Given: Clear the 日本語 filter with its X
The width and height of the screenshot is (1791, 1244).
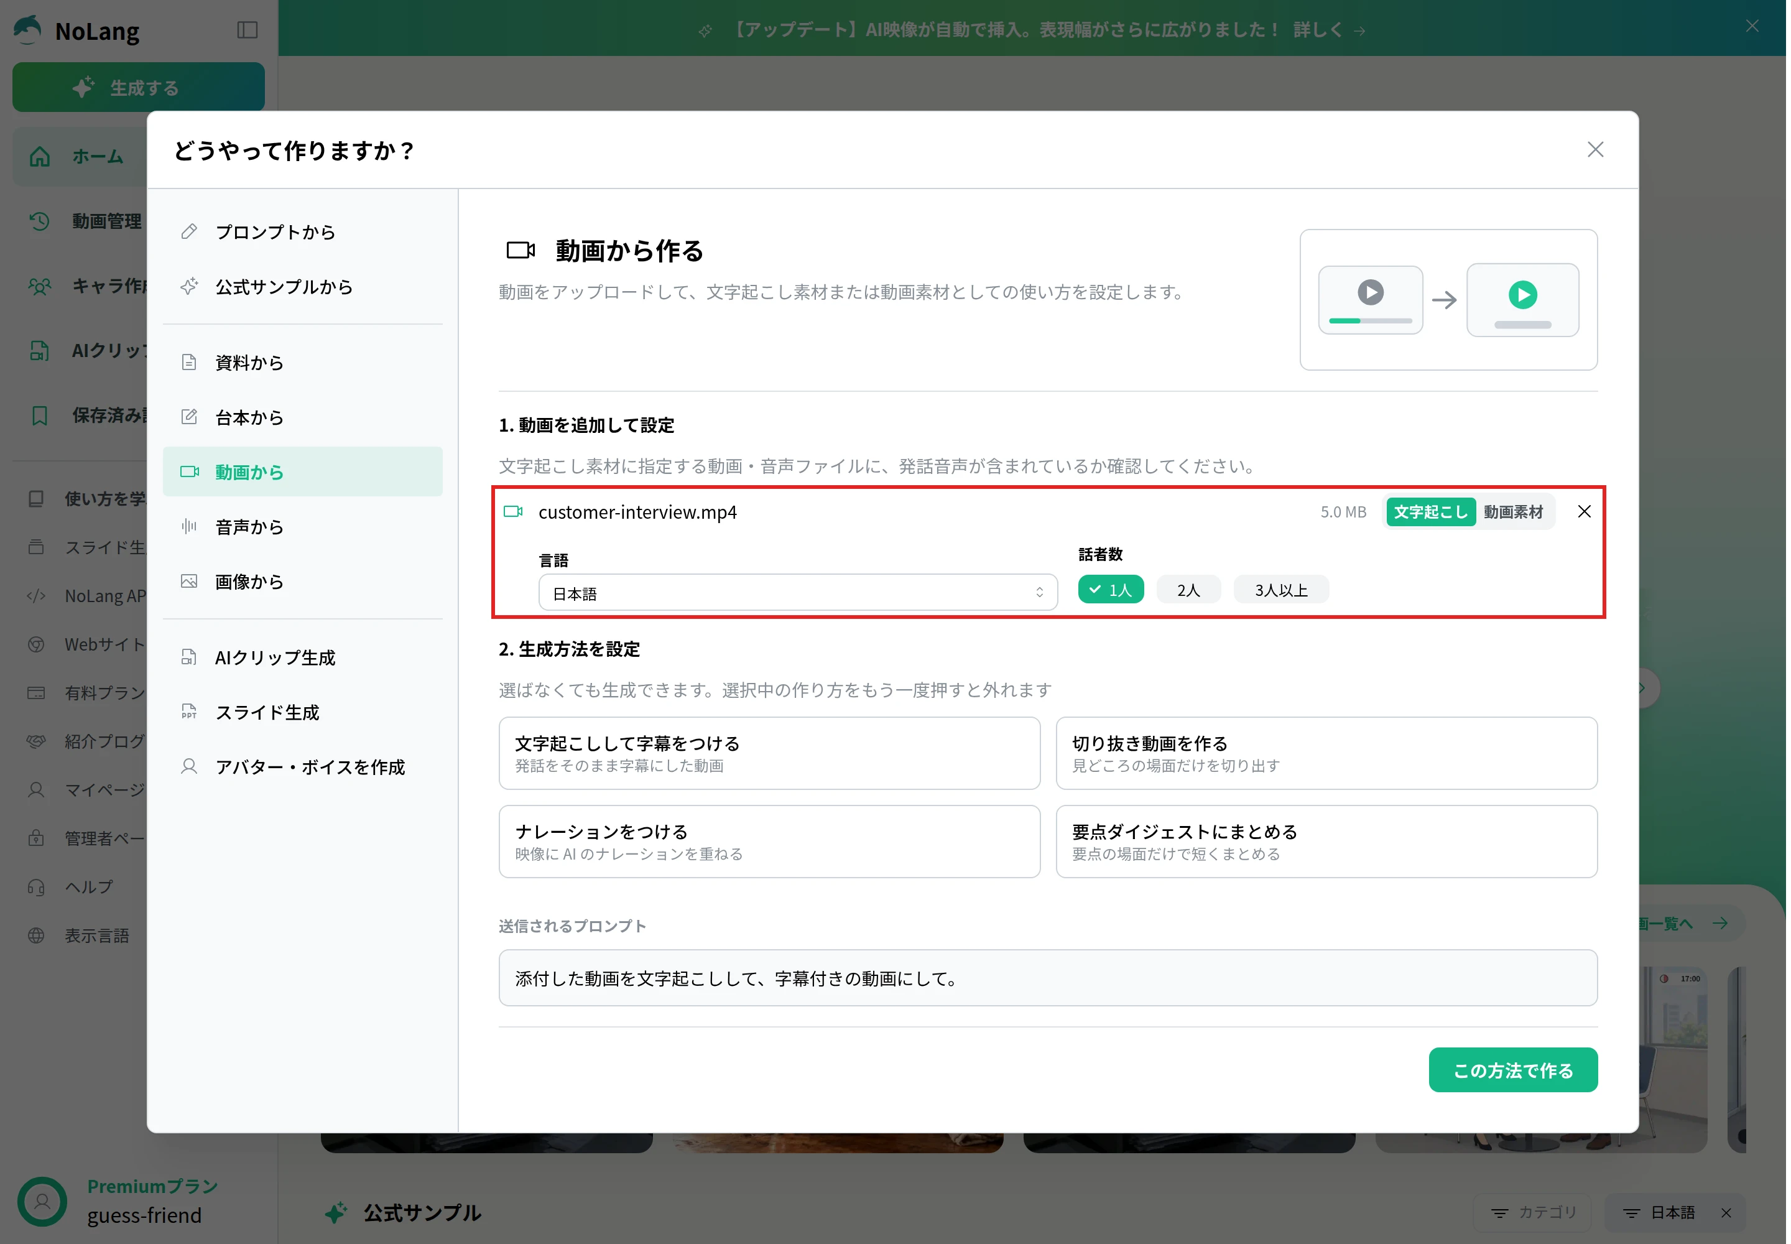Looking at the screenshot, I should coord(1726,1213).
